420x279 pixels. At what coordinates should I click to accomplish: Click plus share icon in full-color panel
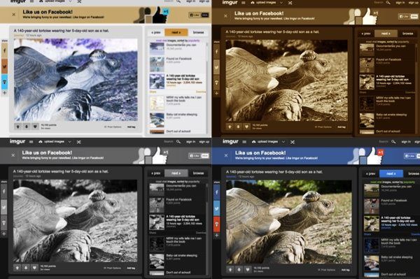coord(217,235)
